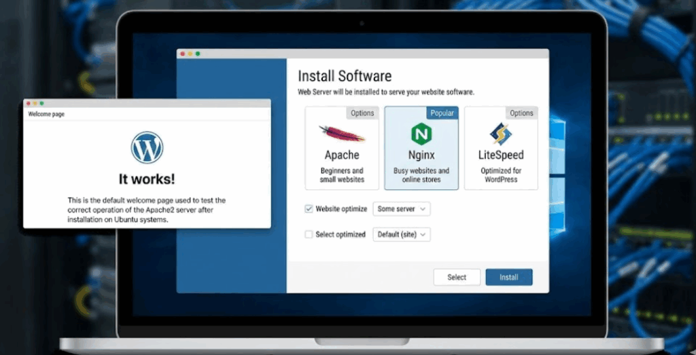
Task: Open the Default (site) dropdown
Action: point(402,234)
